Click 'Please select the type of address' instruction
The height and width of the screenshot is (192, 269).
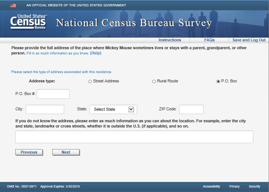62,72
